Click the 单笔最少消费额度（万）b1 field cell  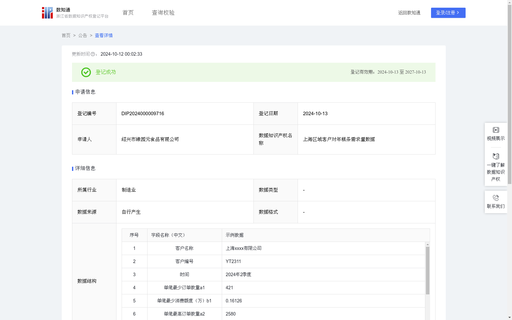pyautogui.click(x=185, y=301)
